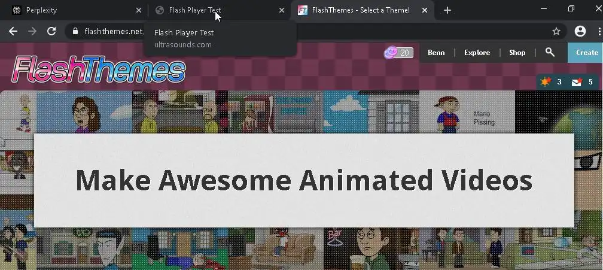This screenshot has width=603, height=270.
Task: Click the magnifying glass search icon
Action: click(550, 52)
